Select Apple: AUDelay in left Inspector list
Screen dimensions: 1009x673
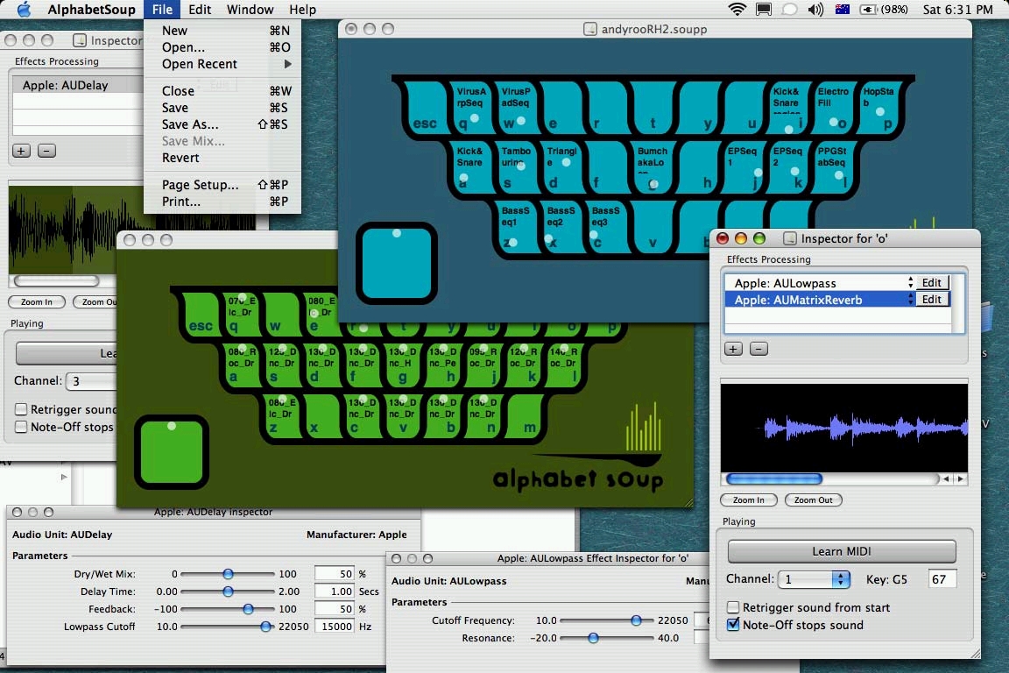coord(78,85)
